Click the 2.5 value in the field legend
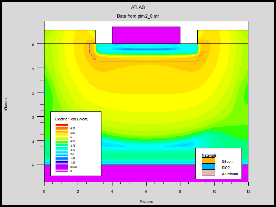The width and height of the screenshot is (276, 207). click(x=72, y=154)
